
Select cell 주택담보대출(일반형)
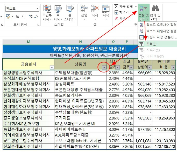(80, 73)
